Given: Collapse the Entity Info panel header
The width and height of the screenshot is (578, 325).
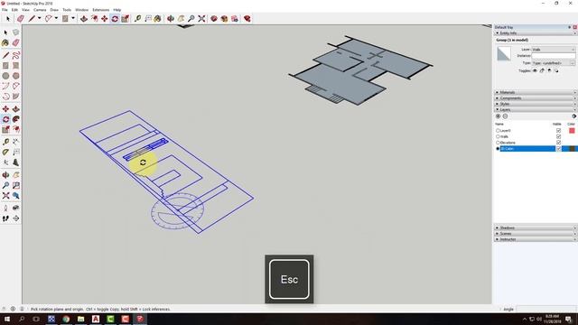Looking at the screenshot, I should point(536,33).
